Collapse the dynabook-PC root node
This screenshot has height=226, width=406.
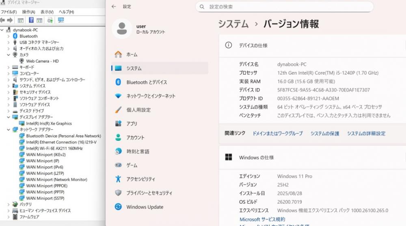[2, 30]
